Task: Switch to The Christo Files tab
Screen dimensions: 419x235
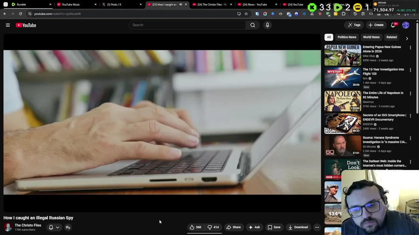Action: click(x=212, y=5)
